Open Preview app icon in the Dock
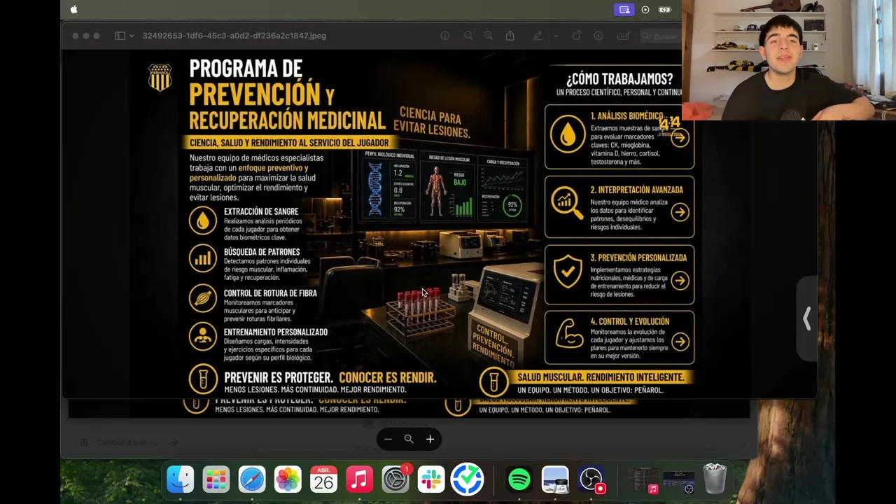This screenshot has height=504, width=896. (x=555, y=479)
